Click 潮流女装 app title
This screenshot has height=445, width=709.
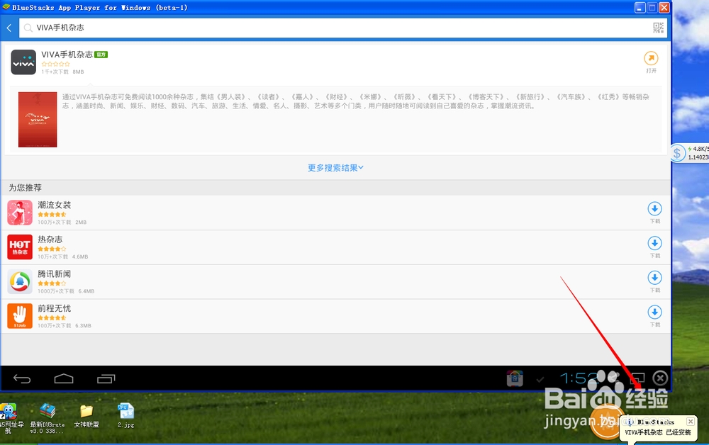pyautogui.click(x=55, y=205)
